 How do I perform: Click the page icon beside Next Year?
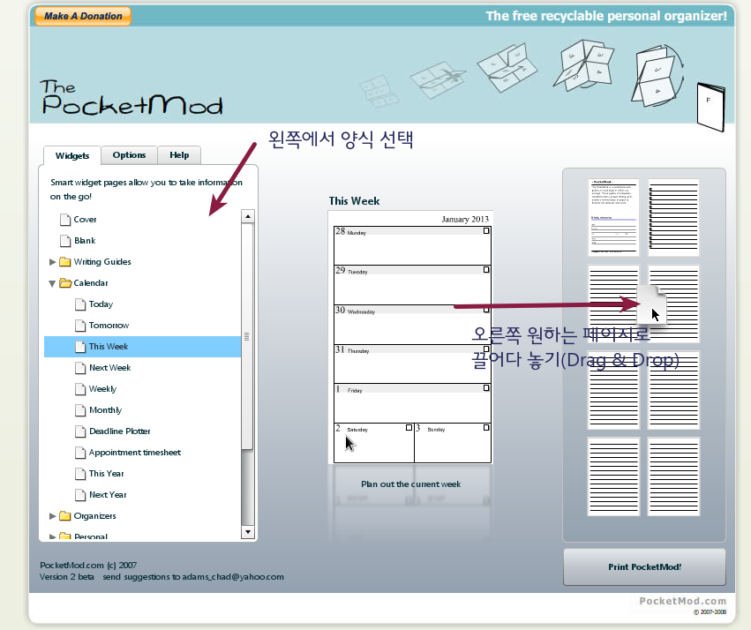80,495
